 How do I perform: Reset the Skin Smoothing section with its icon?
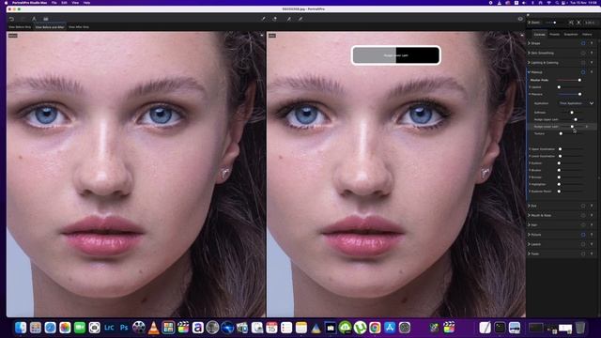point(592,53)
